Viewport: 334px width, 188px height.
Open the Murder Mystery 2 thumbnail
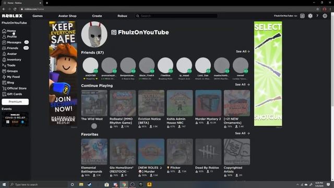pos(208,103)
